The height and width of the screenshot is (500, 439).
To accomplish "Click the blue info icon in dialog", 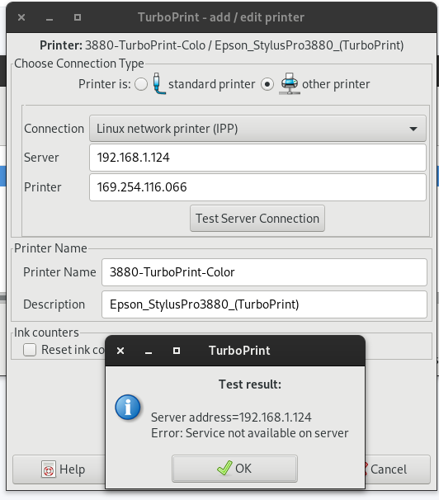I will (128, 408).
